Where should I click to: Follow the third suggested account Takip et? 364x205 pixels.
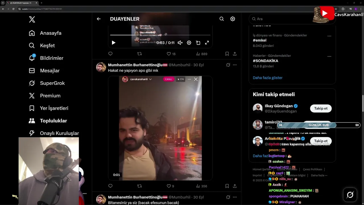coord(321,141)
